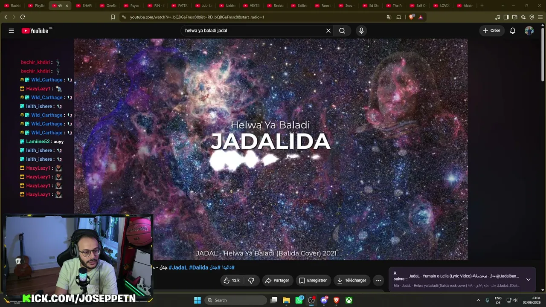
Task: Open Brave Leo AI sparkle icon
Action: (523, 17)
